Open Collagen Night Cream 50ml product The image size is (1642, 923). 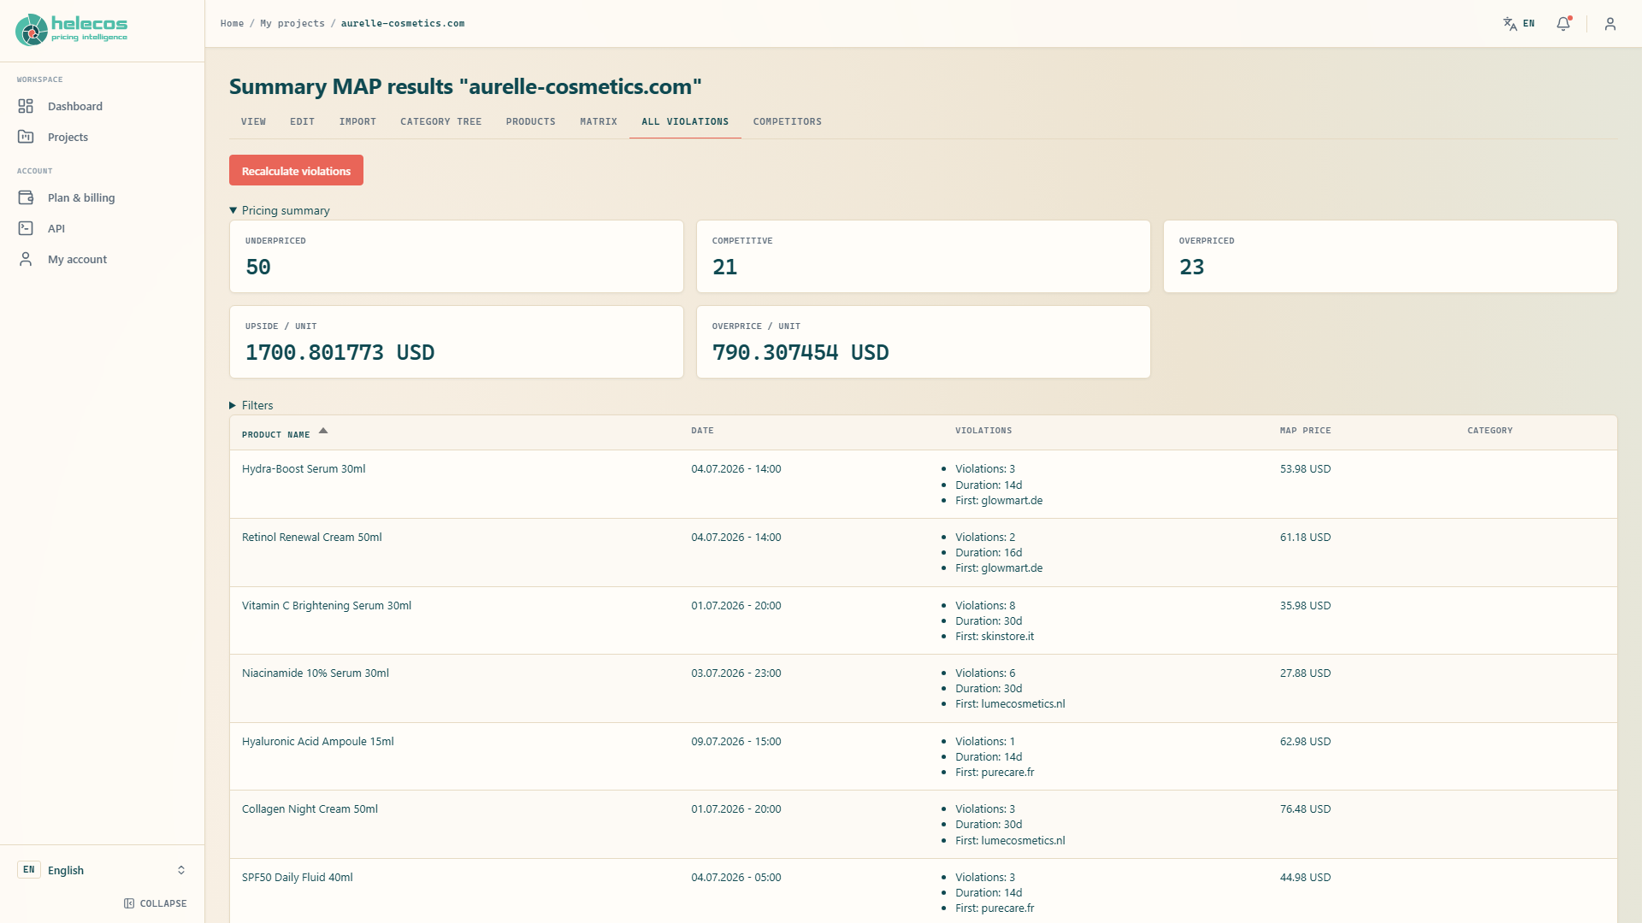point(310,809)
